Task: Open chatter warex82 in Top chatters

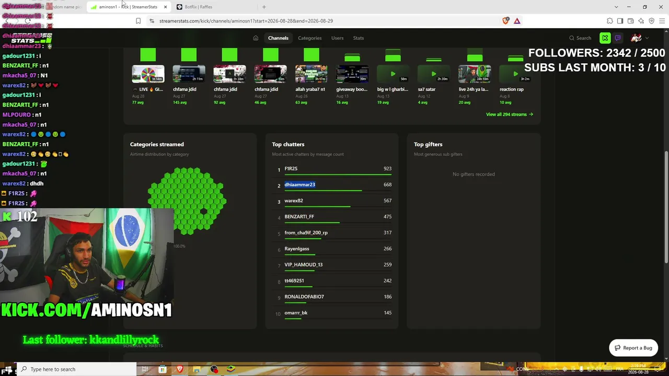Action: [x=294, y=201]
